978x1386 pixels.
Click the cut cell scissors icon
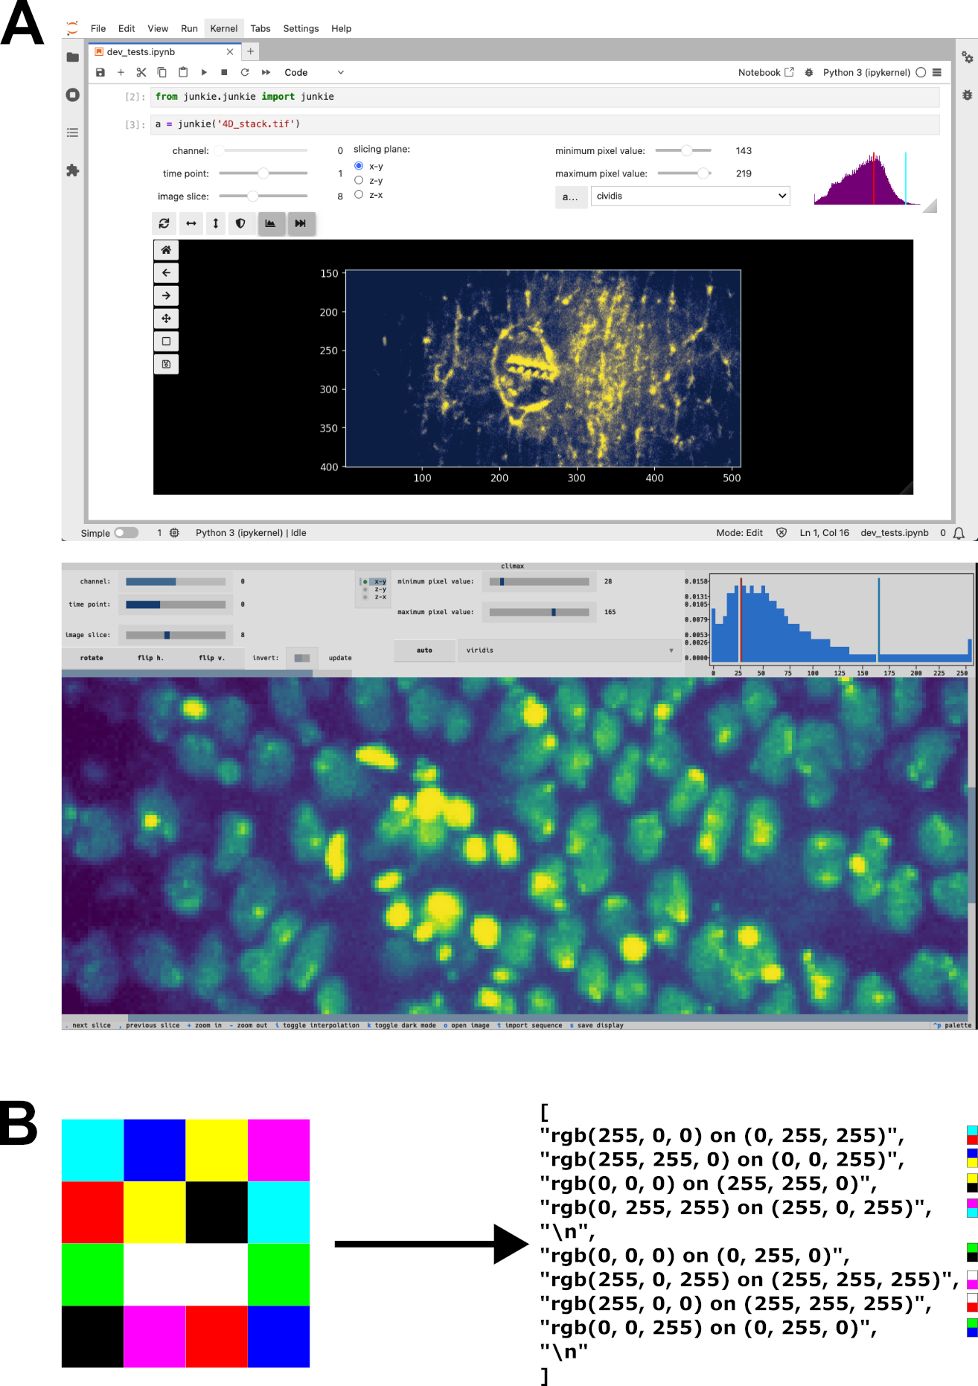click(x=141, y=72)
